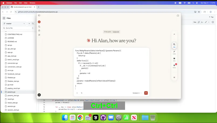Collapse the GitHub Files side panel
The height and width of the screenshot is (123, 217).
coord(4,18)
